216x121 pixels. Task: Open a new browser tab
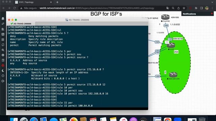click(57, 2)
